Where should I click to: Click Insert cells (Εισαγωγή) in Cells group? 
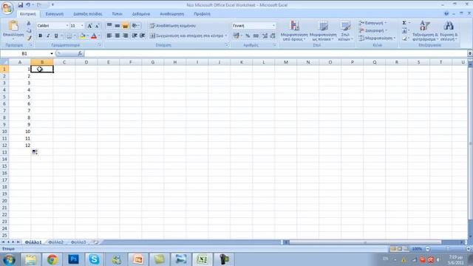(372, 23)
